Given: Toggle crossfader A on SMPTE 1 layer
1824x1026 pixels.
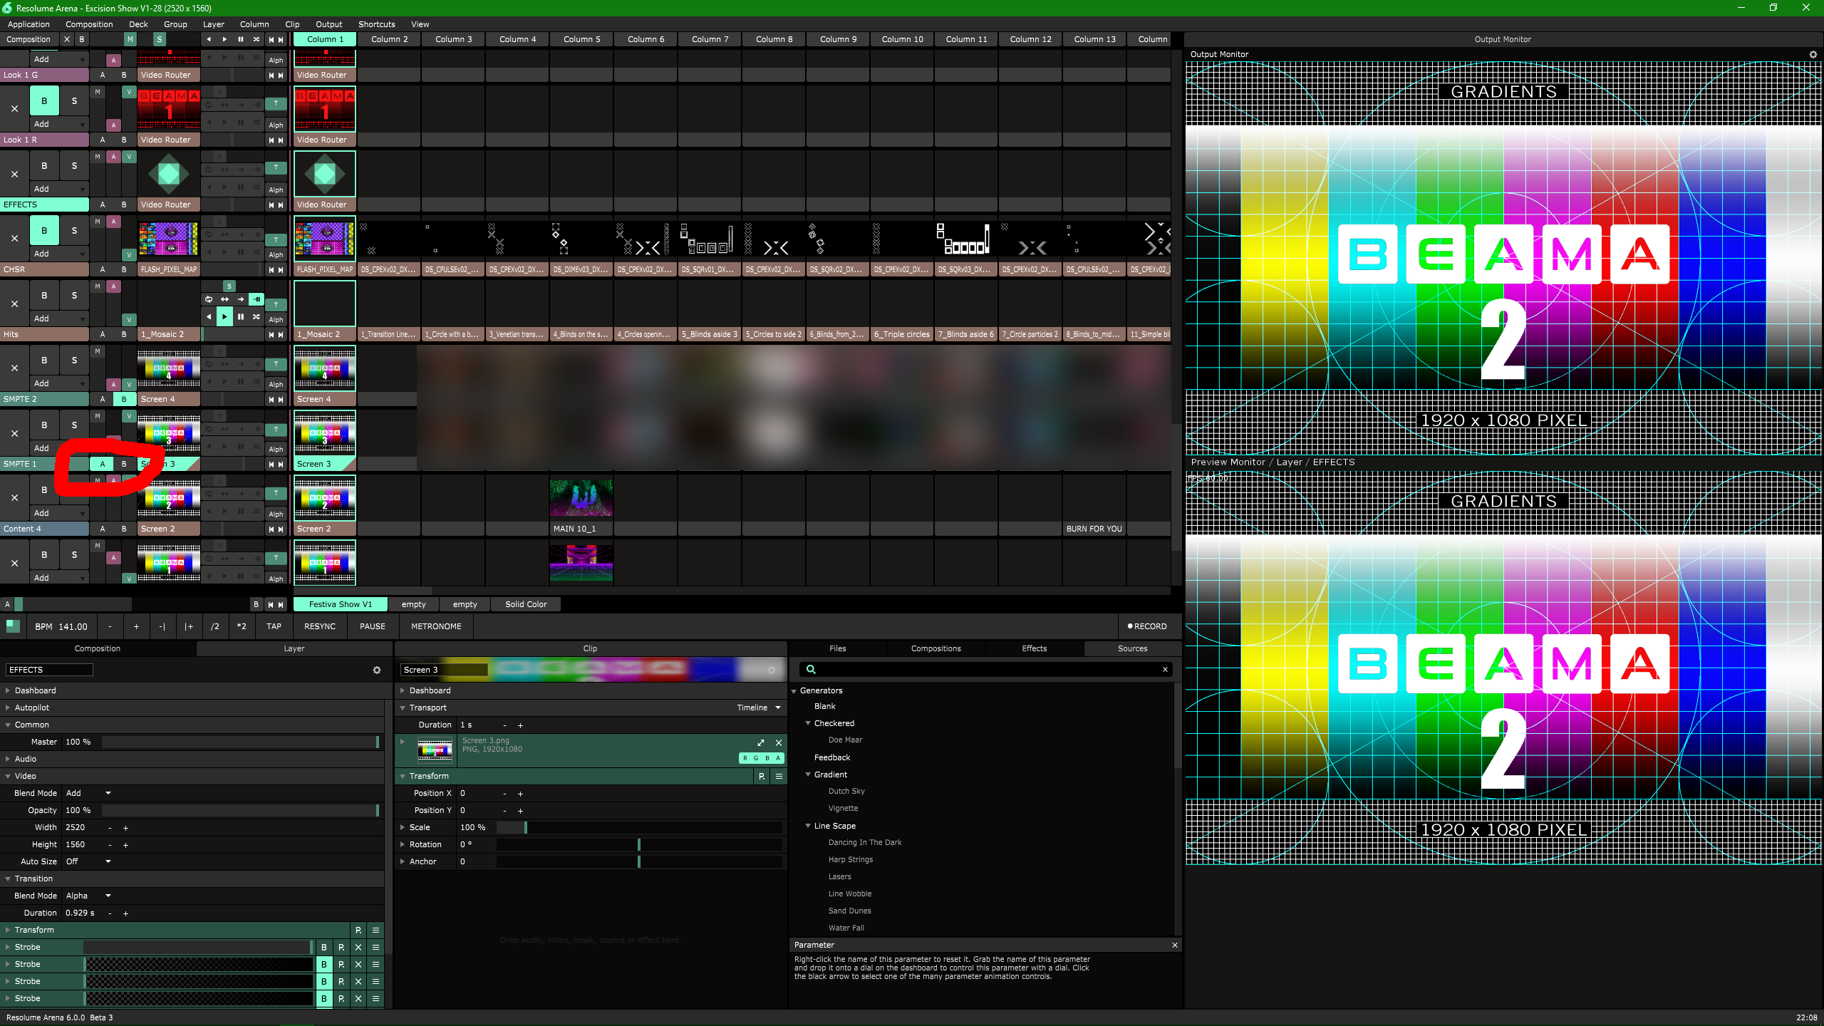Looking at the screenshot, I should (x=102, y=464).
